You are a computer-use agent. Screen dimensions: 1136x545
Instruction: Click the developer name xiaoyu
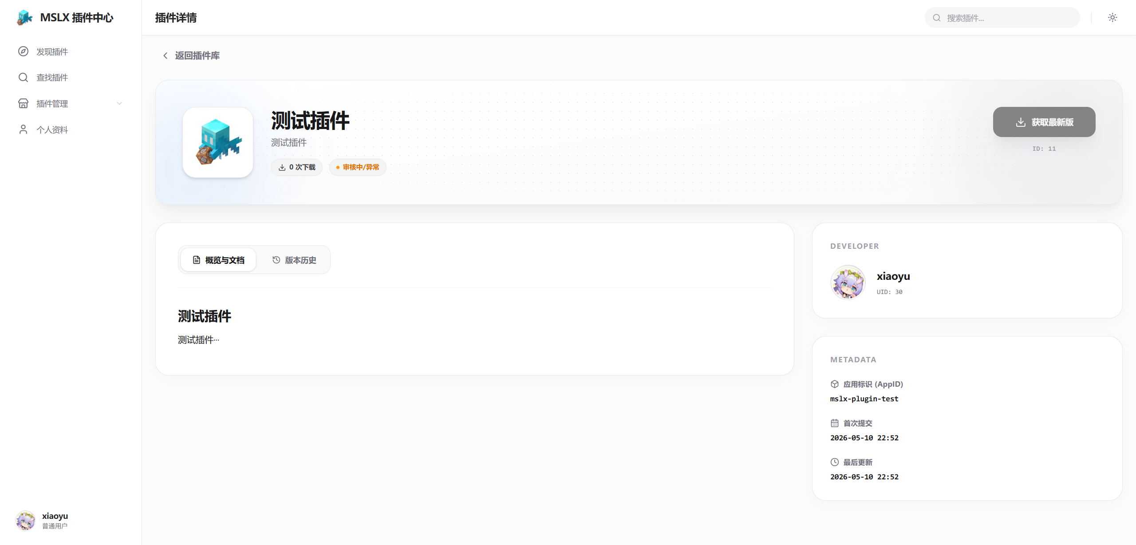tap(893, 276)
